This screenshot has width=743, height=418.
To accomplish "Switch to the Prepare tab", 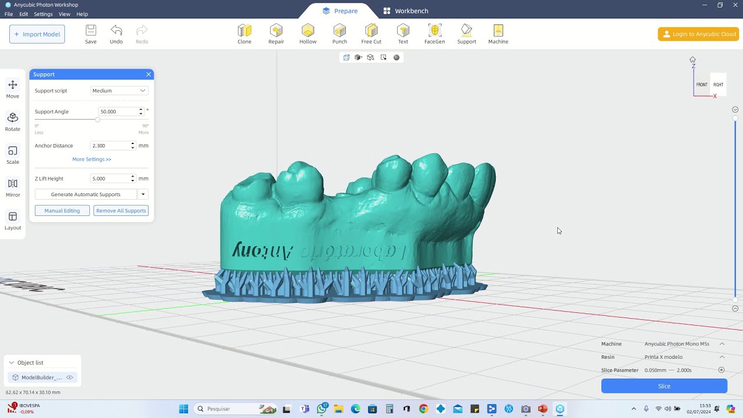I will [x=340, y=11].
